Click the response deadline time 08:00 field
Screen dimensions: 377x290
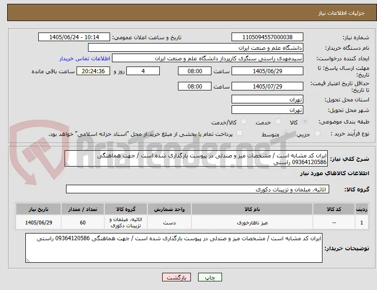(x=195, y=71)
